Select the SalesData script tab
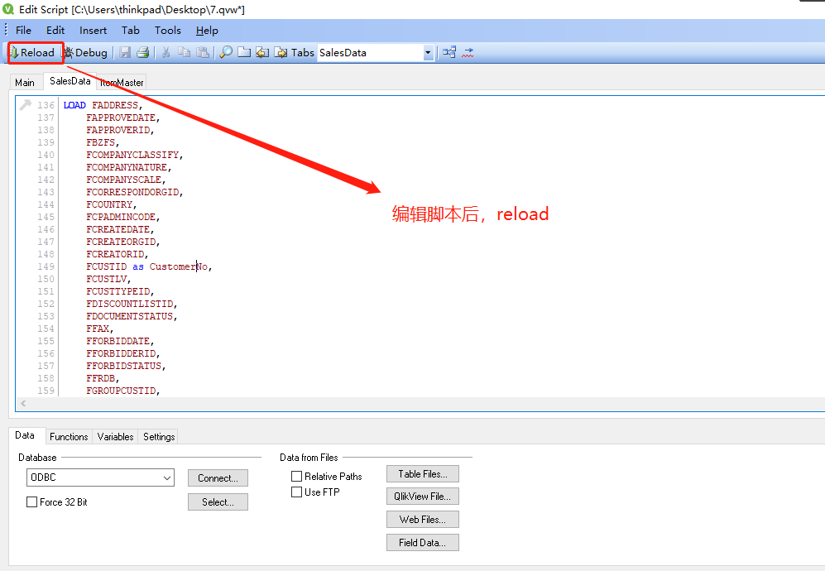The height and width of the screenshot is (571, 825). [70, 81]
